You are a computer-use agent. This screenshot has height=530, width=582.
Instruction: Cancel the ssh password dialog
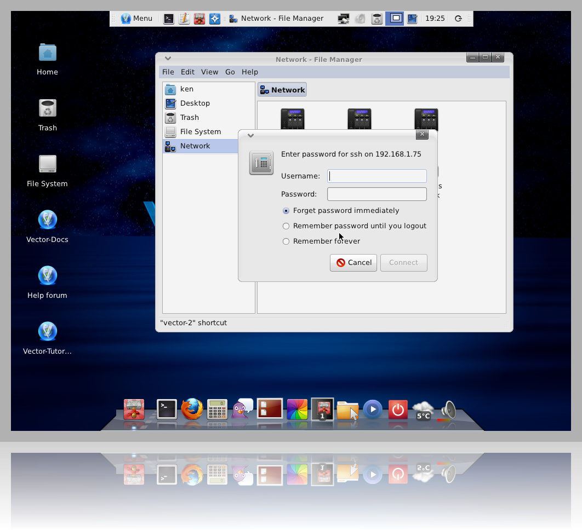click(x=353, y=263)
